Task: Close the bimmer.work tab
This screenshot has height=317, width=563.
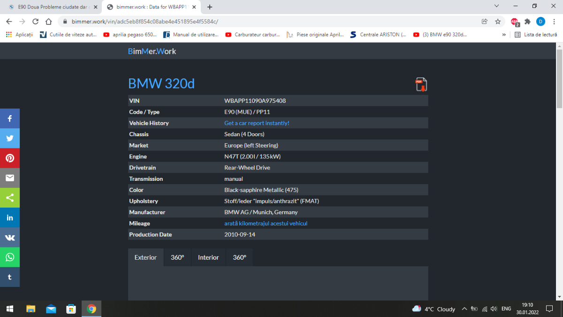Action: click(194, 7)
